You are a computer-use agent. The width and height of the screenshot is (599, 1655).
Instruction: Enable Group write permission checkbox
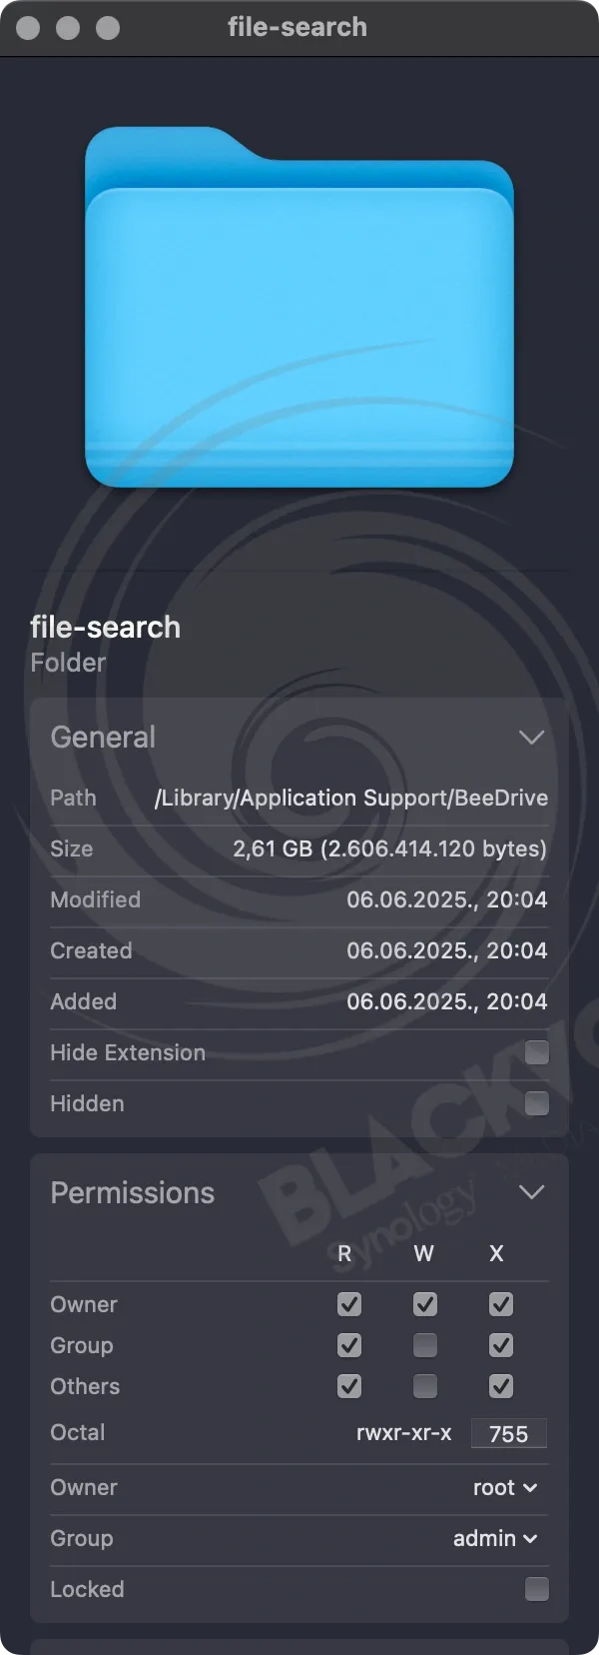pos(425,1345)
